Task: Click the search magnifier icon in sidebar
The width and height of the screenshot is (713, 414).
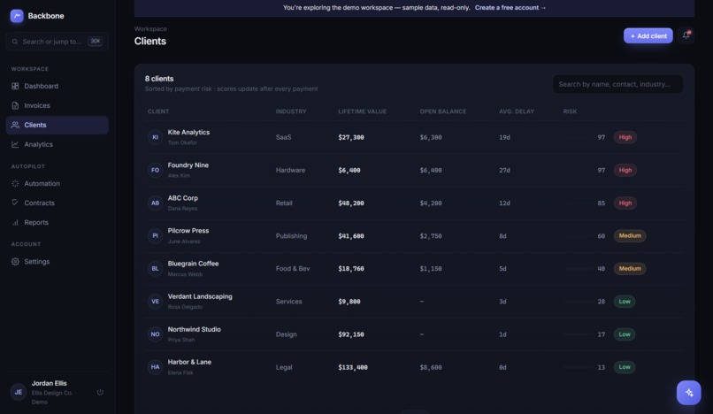Action: (x=15, y=42)
